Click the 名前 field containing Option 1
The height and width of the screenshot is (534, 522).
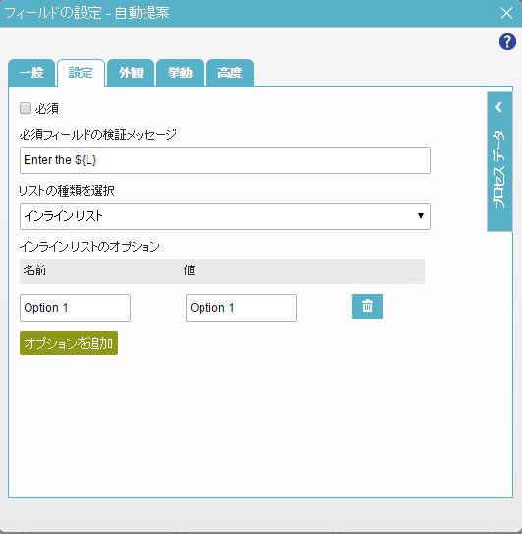pos(75,308)
